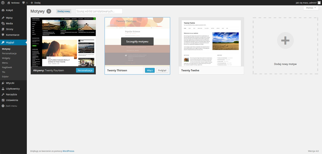Click the Aktywny: Twenty Fourteen label

48,70
